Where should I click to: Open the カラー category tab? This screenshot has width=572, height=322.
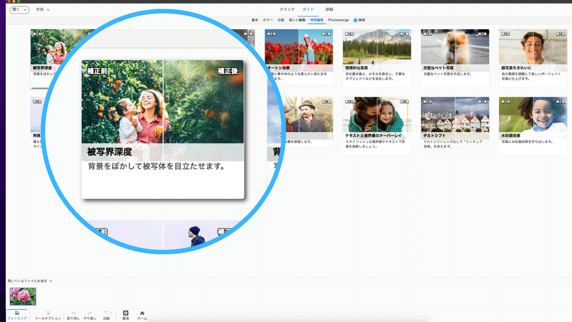coord(268,20)
